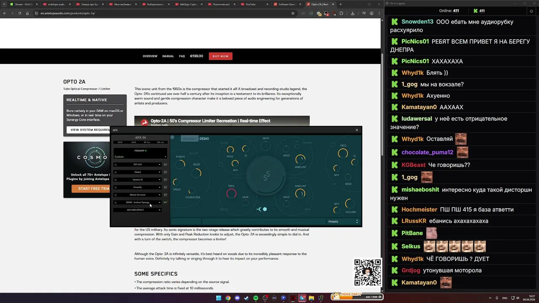Click the pink FREQ knob in BOOST section
This screenshot has width=539, height=303.
click(232, 194)
